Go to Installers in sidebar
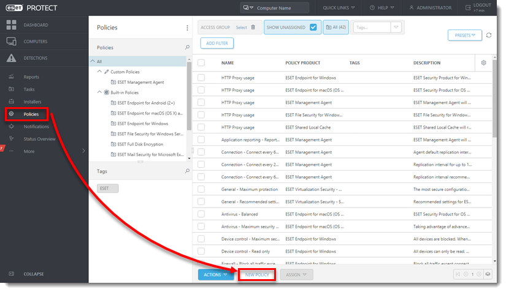Screen dimensions: 506x292 tap(33, 102)
